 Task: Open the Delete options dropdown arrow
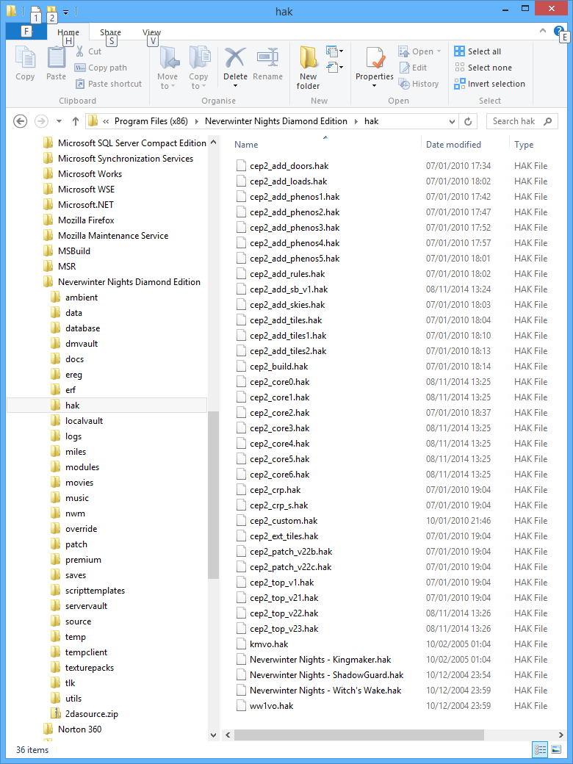(x=235, y=86)
